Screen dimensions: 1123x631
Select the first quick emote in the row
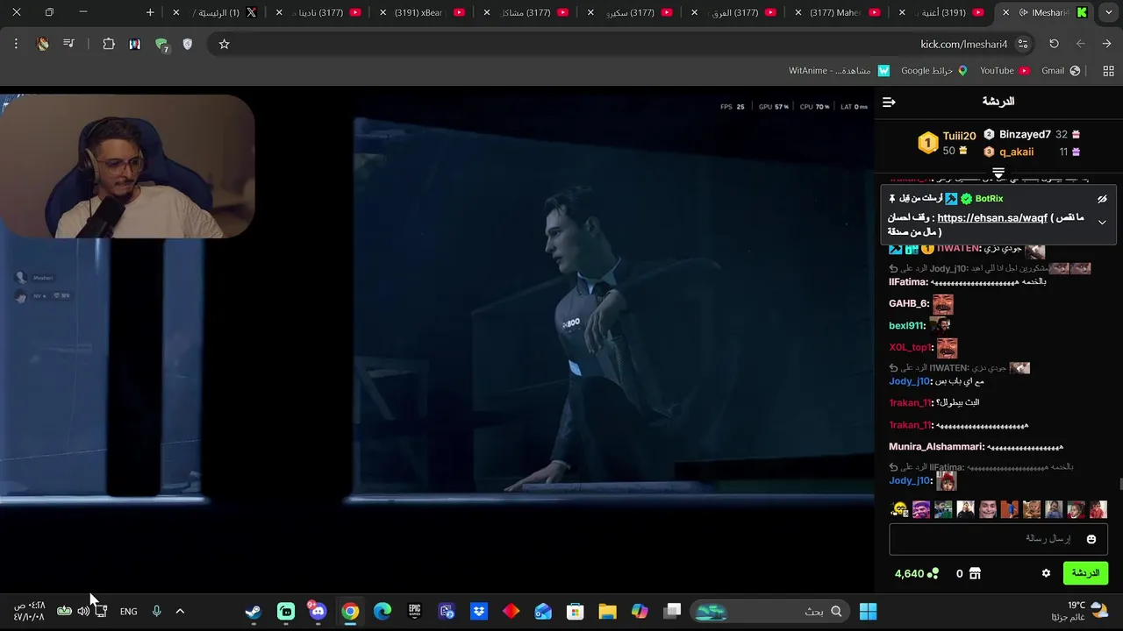click(x=899, y=509)
